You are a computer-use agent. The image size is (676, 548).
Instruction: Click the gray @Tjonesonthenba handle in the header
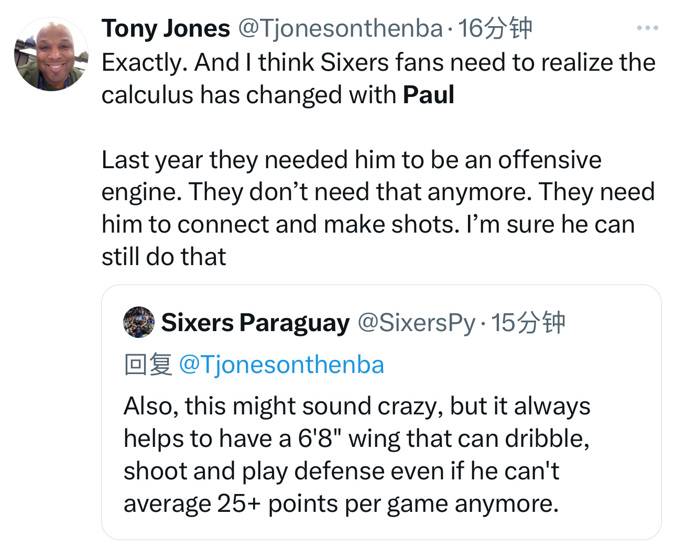pos(341,28)
